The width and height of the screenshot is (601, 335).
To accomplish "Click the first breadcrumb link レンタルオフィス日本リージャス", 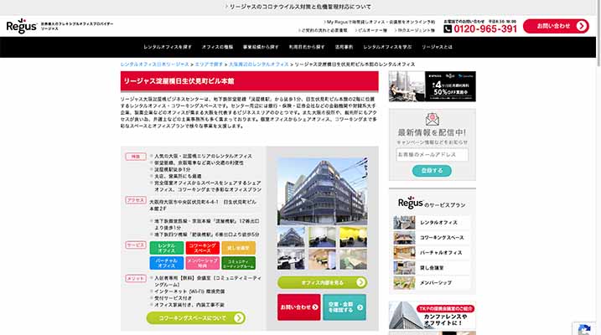I will (155, 64).
